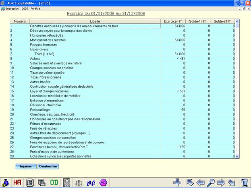Click the pink AGX hexagon icon
The height and width of the screenshot is (188, 251).
coord(103,182)
